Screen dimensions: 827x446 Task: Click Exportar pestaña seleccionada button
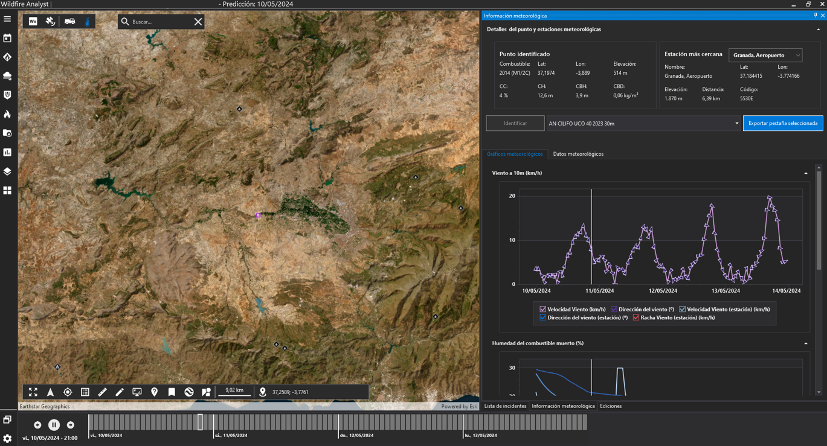point(782,123)
